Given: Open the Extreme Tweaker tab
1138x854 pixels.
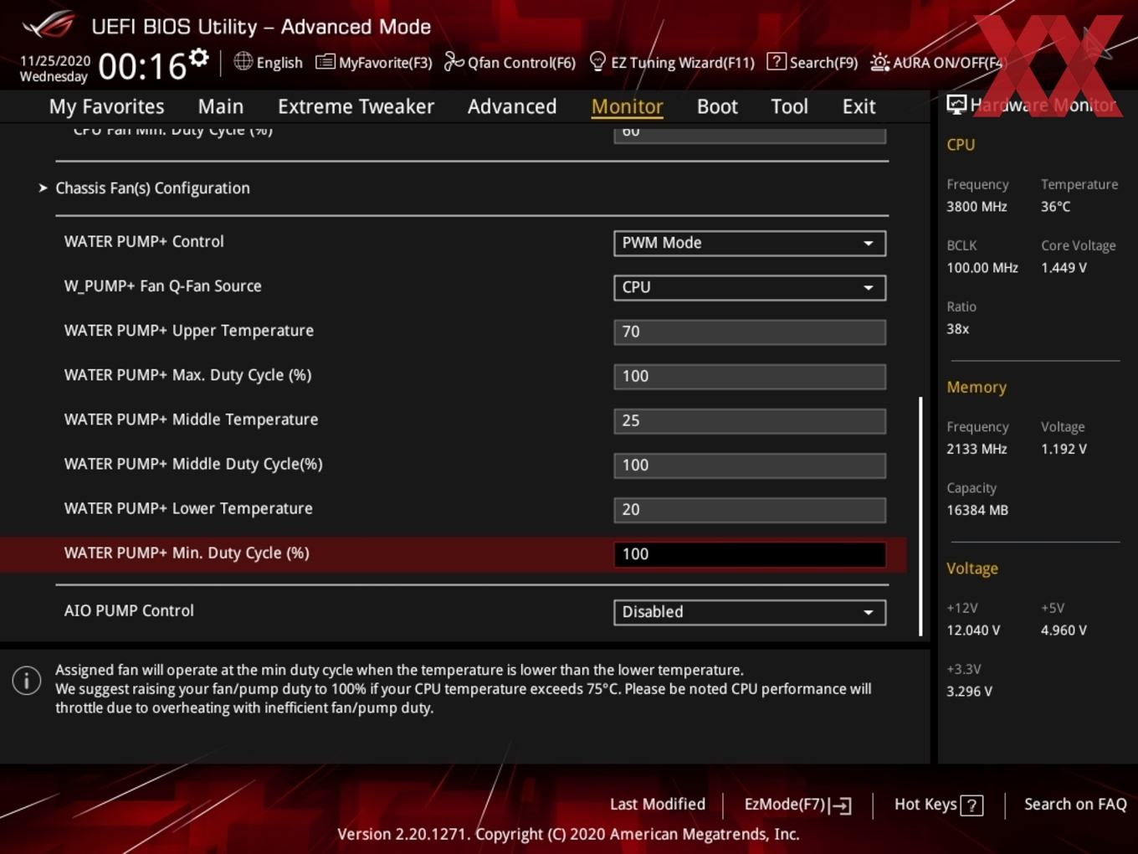Looking at the screenshot, I should 356,106.
